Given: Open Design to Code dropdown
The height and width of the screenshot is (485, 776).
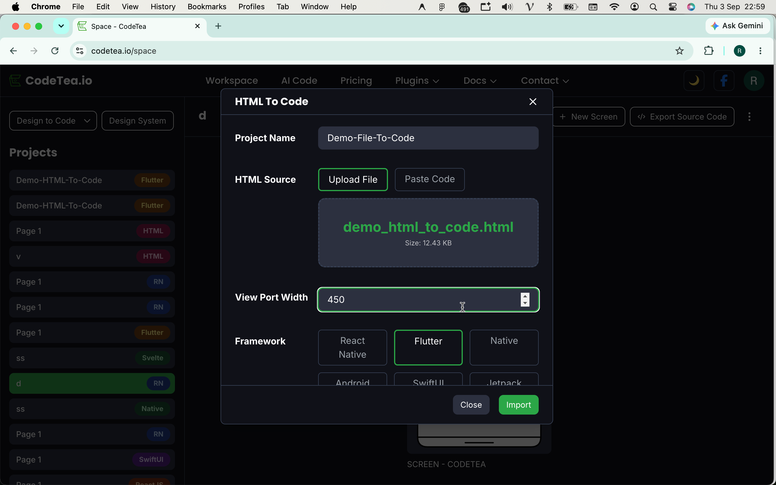Looking at the screenshot, I should [x=53, y=121].
